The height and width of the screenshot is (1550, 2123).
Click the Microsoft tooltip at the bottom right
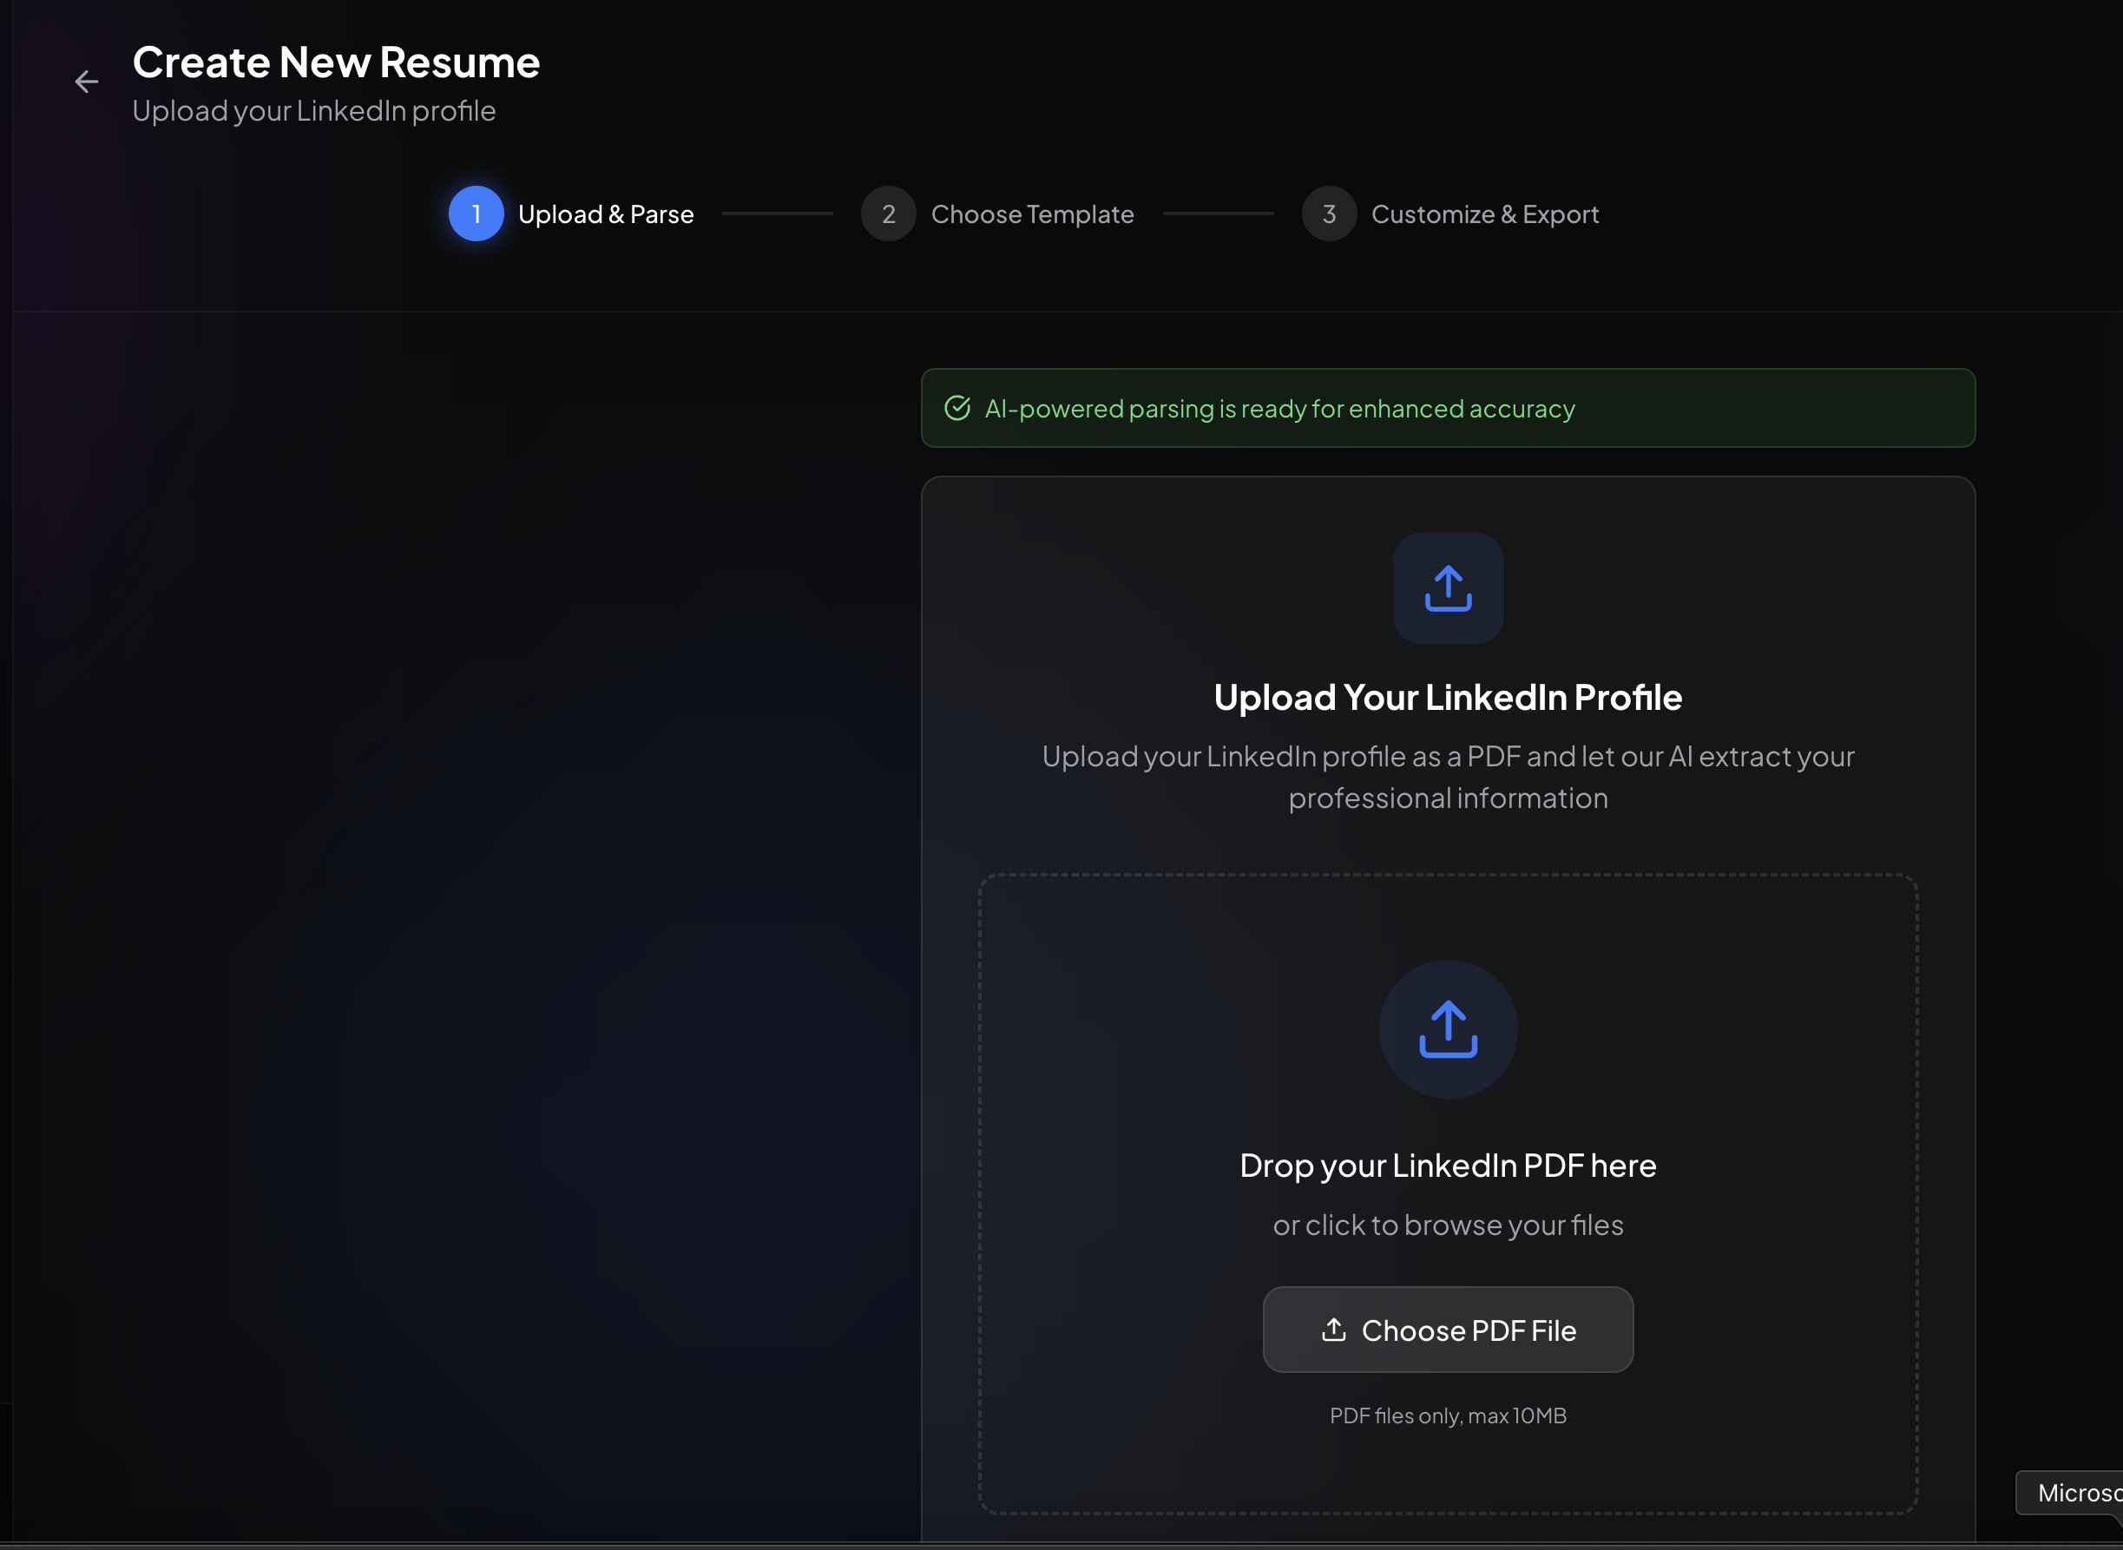pyautogui.click(x=2075, y=1493)
